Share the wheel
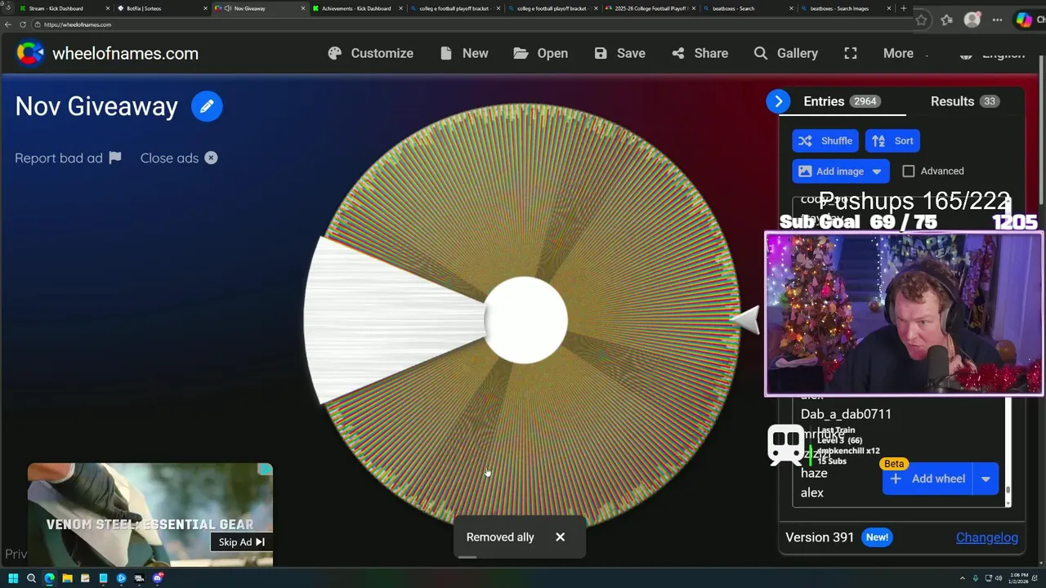Screen dimensions: 1046x588 (x=700, y=53)
